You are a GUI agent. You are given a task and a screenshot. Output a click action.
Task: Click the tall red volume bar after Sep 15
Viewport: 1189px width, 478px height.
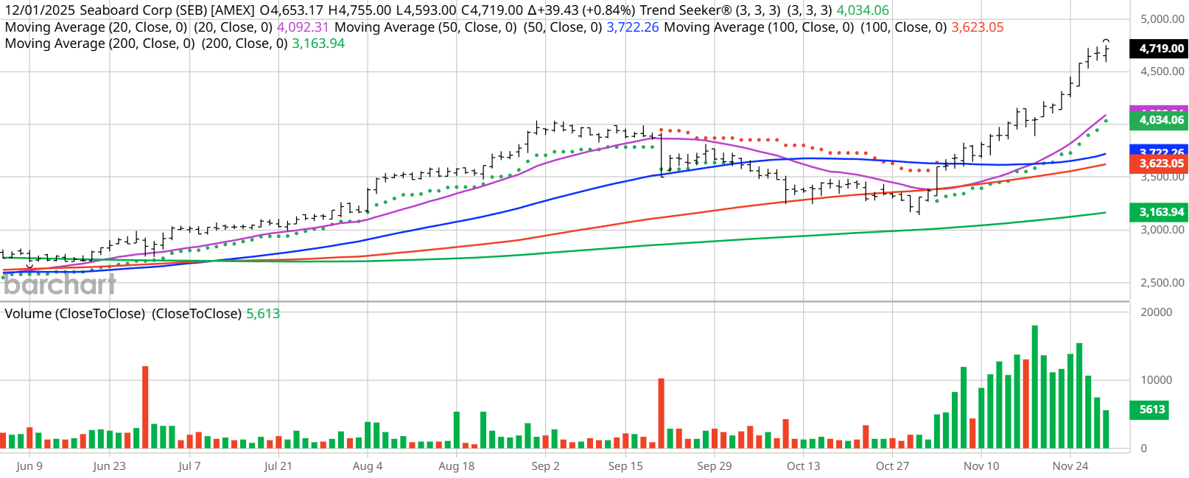point(662,413)
